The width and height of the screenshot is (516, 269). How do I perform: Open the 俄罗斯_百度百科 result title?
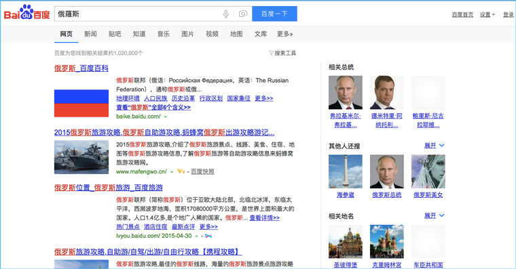[x=81, y=68]
